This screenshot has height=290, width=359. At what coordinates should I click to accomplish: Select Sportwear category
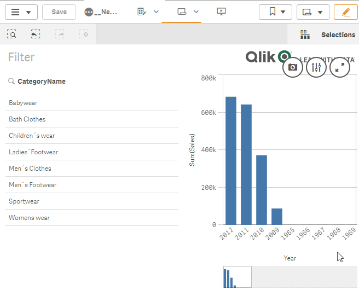tap(92, 201)
